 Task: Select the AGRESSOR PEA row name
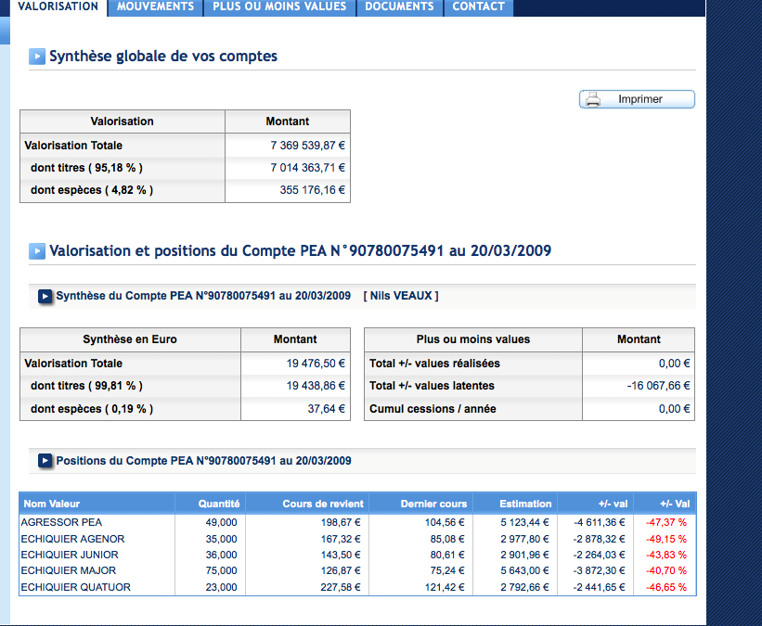tap(61, 522)
